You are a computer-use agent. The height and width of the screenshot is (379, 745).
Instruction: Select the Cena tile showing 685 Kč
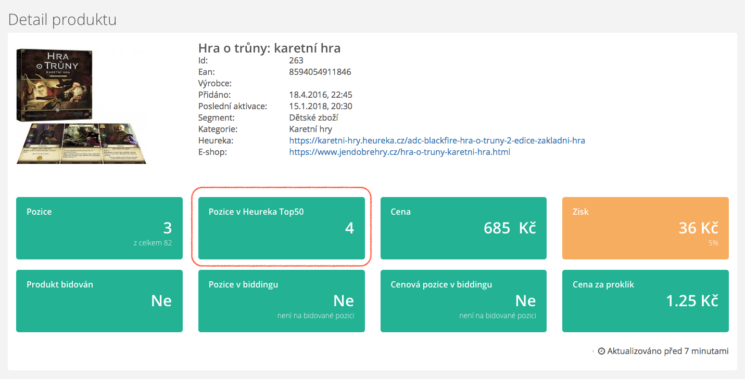pos(463,228)
